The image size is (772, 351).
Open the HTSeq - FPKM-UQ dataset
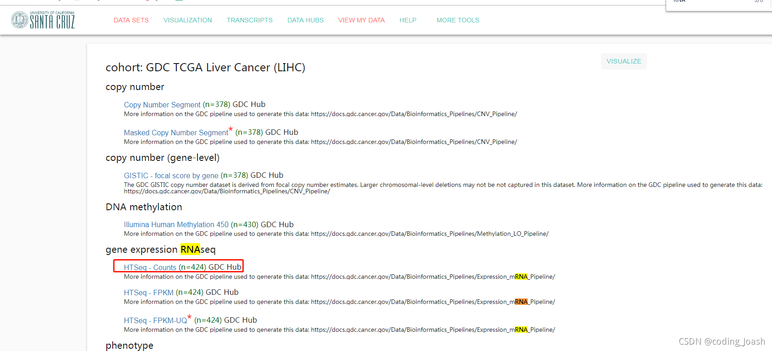[x=155, y=320]
